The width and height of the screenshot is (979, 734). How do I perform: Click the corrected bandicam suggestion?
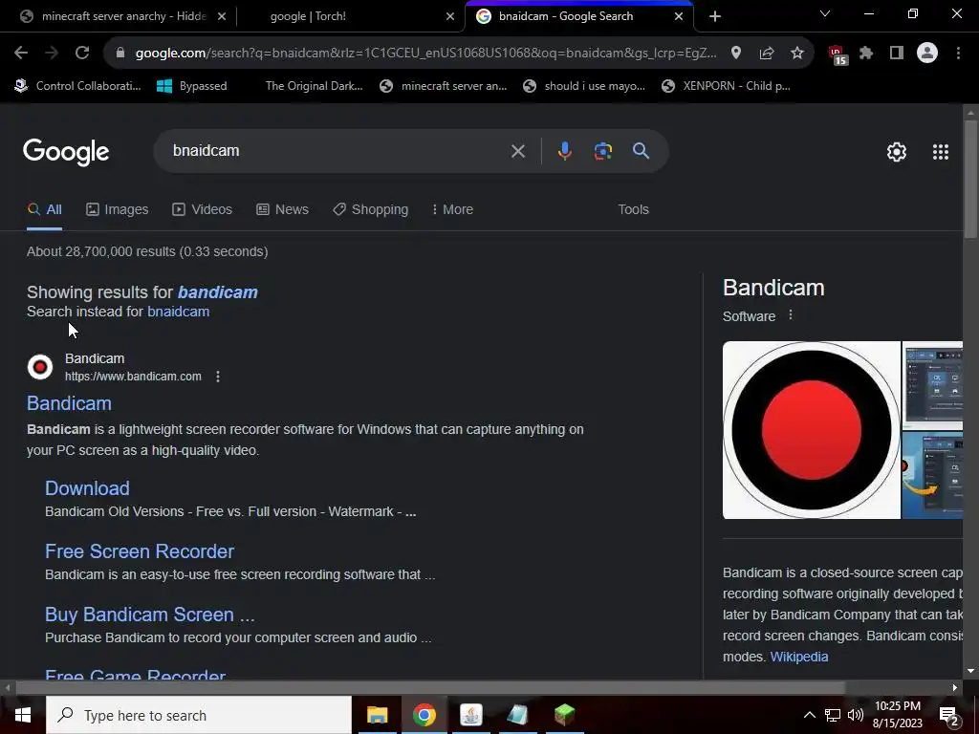[217, 292]
